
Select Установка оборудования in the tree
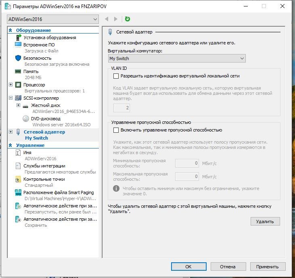[x=50, y=38]
